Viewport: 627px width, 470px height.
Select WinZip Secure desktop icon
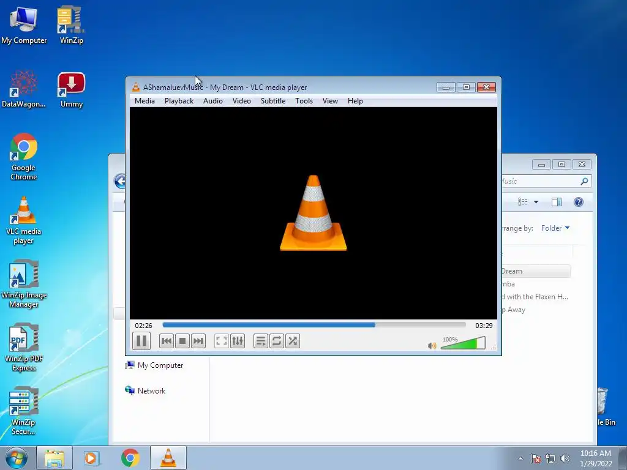pos(24,411)
